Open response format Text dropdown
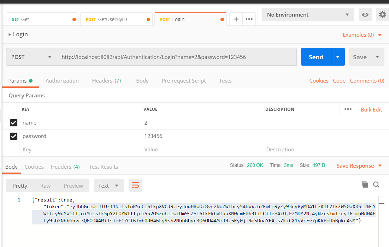The height and width of the screenshot is (247, 389). [109, 186]
